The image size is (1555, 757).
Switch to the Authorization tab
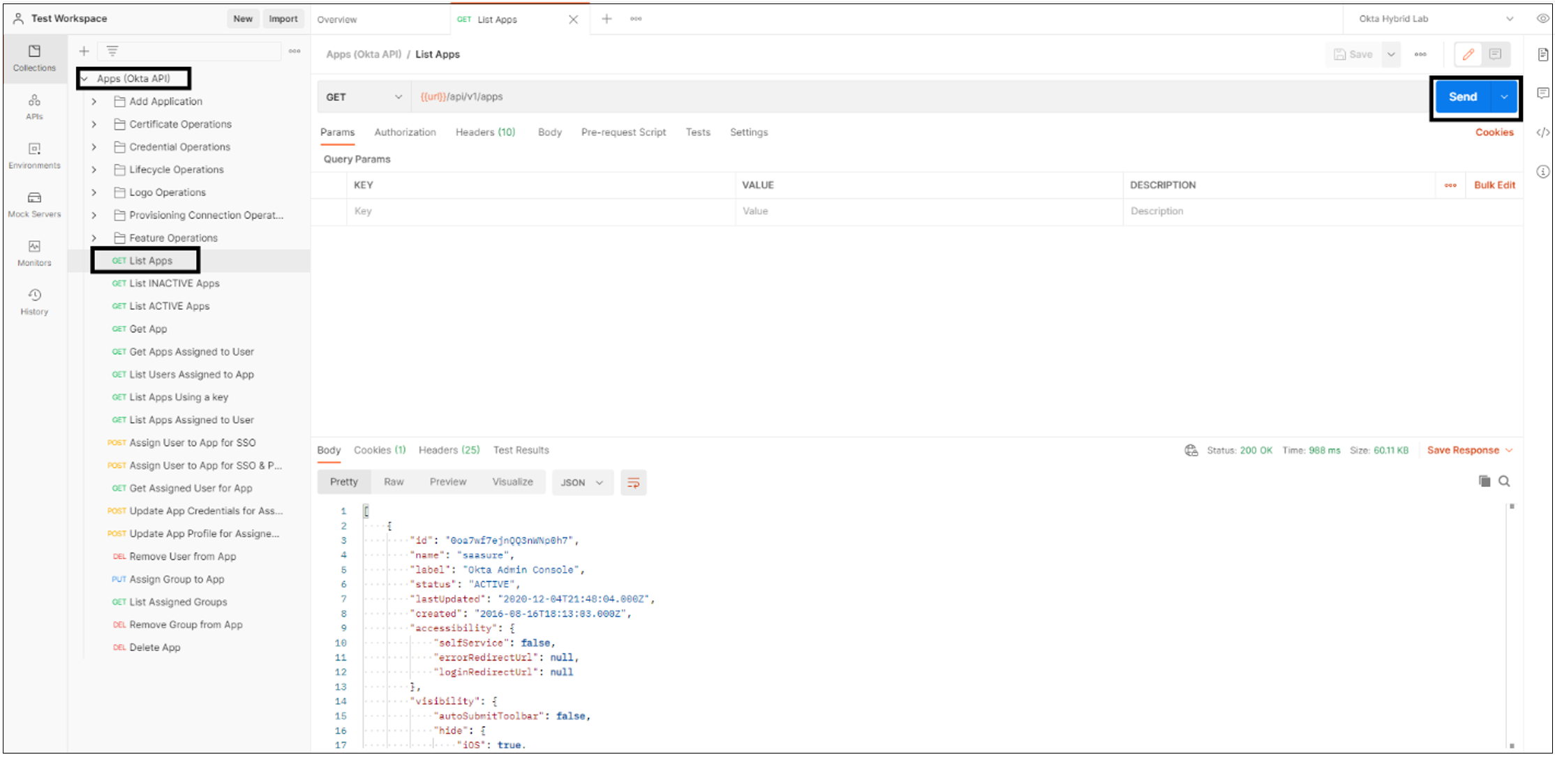coord(405,132)
